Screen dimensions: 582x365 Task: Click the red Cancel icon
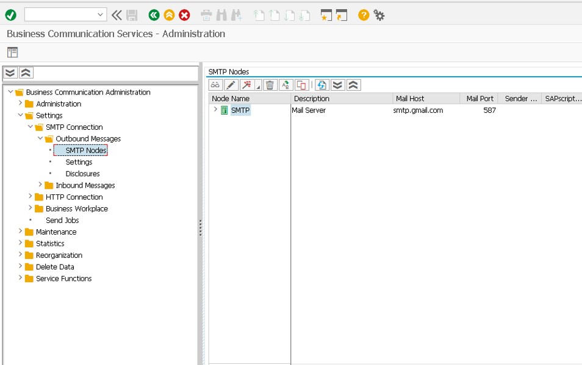coord(184,15)
